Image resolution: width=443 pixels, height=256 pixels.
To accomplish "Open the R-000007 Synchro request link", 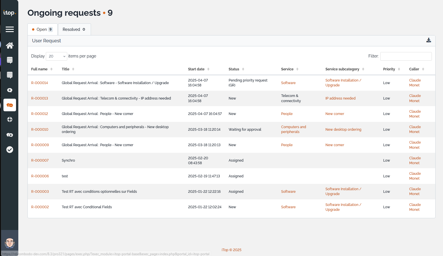I will [x=40, y=160].
